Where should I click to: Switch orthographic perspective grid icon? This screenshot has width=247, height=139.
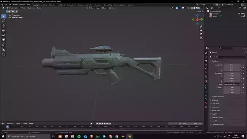(x=201, y=38)
